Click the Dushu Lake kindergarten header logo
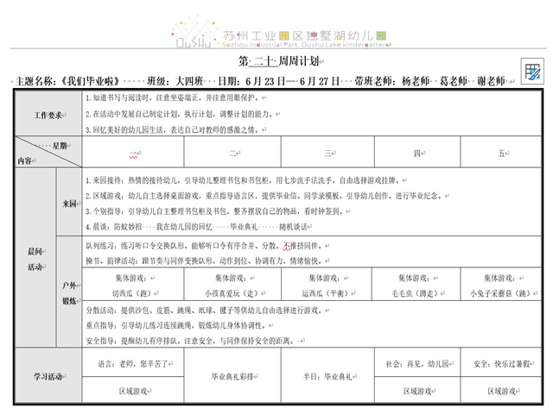The image size is (553, 414). coord(280,33)
